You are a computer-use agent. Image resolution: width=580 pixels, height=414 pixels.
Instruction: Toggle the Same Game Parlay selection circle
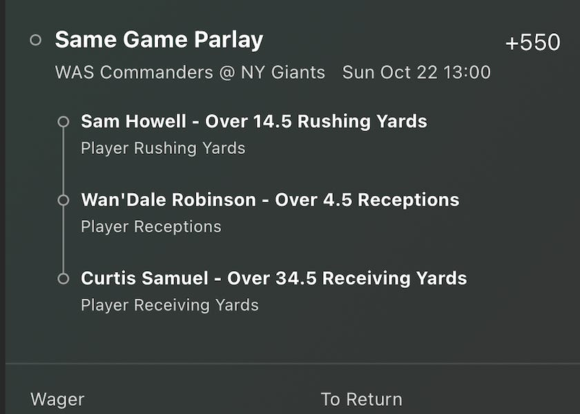pyautogui.click(x=35, y=40)
